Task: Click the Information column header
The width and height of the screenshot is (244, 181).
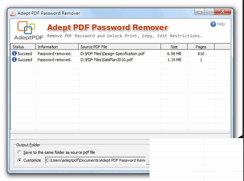Action: (57, 47)
